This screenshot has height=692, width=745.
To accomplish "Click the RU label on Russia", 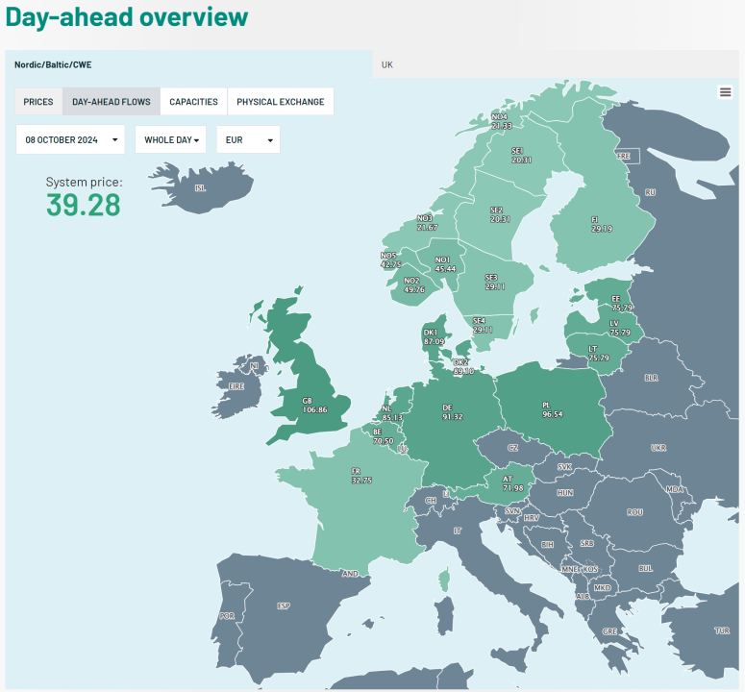I will pos(650,192).
